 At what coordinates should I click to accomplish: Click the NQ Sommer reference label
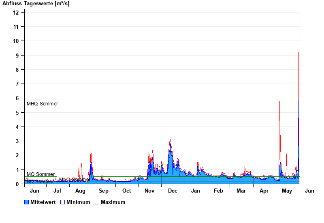(x=40, y=182)
